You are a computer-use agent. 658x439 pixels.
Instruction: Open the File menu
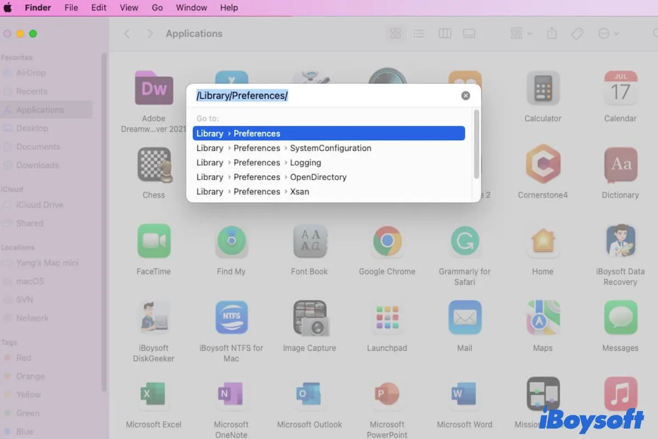[x=71, y=8]
